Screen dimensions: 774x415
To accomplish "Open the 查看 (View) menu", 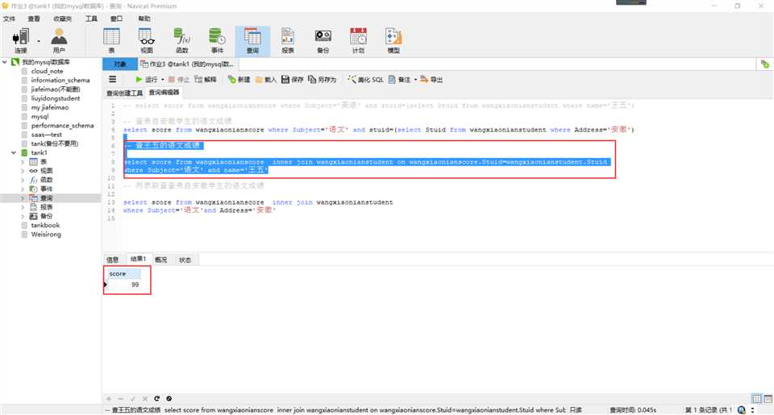I will coord(34,19).
